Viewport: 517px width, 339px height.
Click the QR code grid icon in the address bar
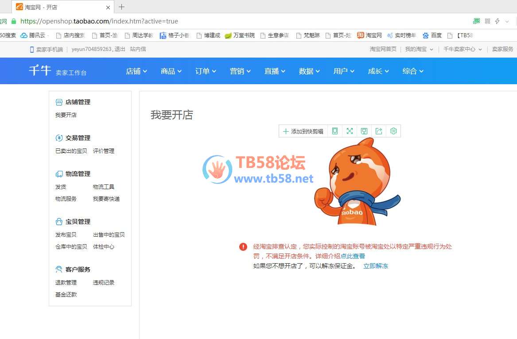(487, 21)
